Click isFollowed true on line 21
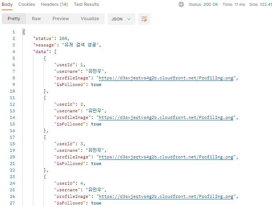Viewport: 272px width, 207px height. tap(78, 163)
